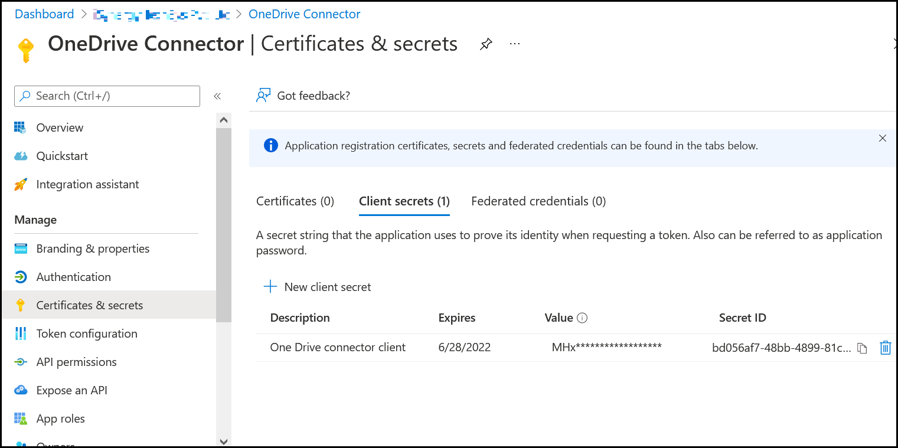The image size is (898, 448).
Task: Click the bd056af7-48bb-4899-81c... secret ID
Action: [782, 348]
